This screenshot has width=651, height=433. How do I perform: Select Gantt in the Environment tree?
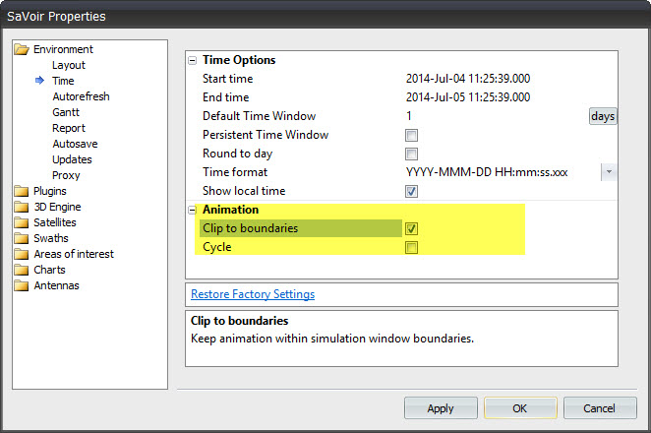(68, 112)
